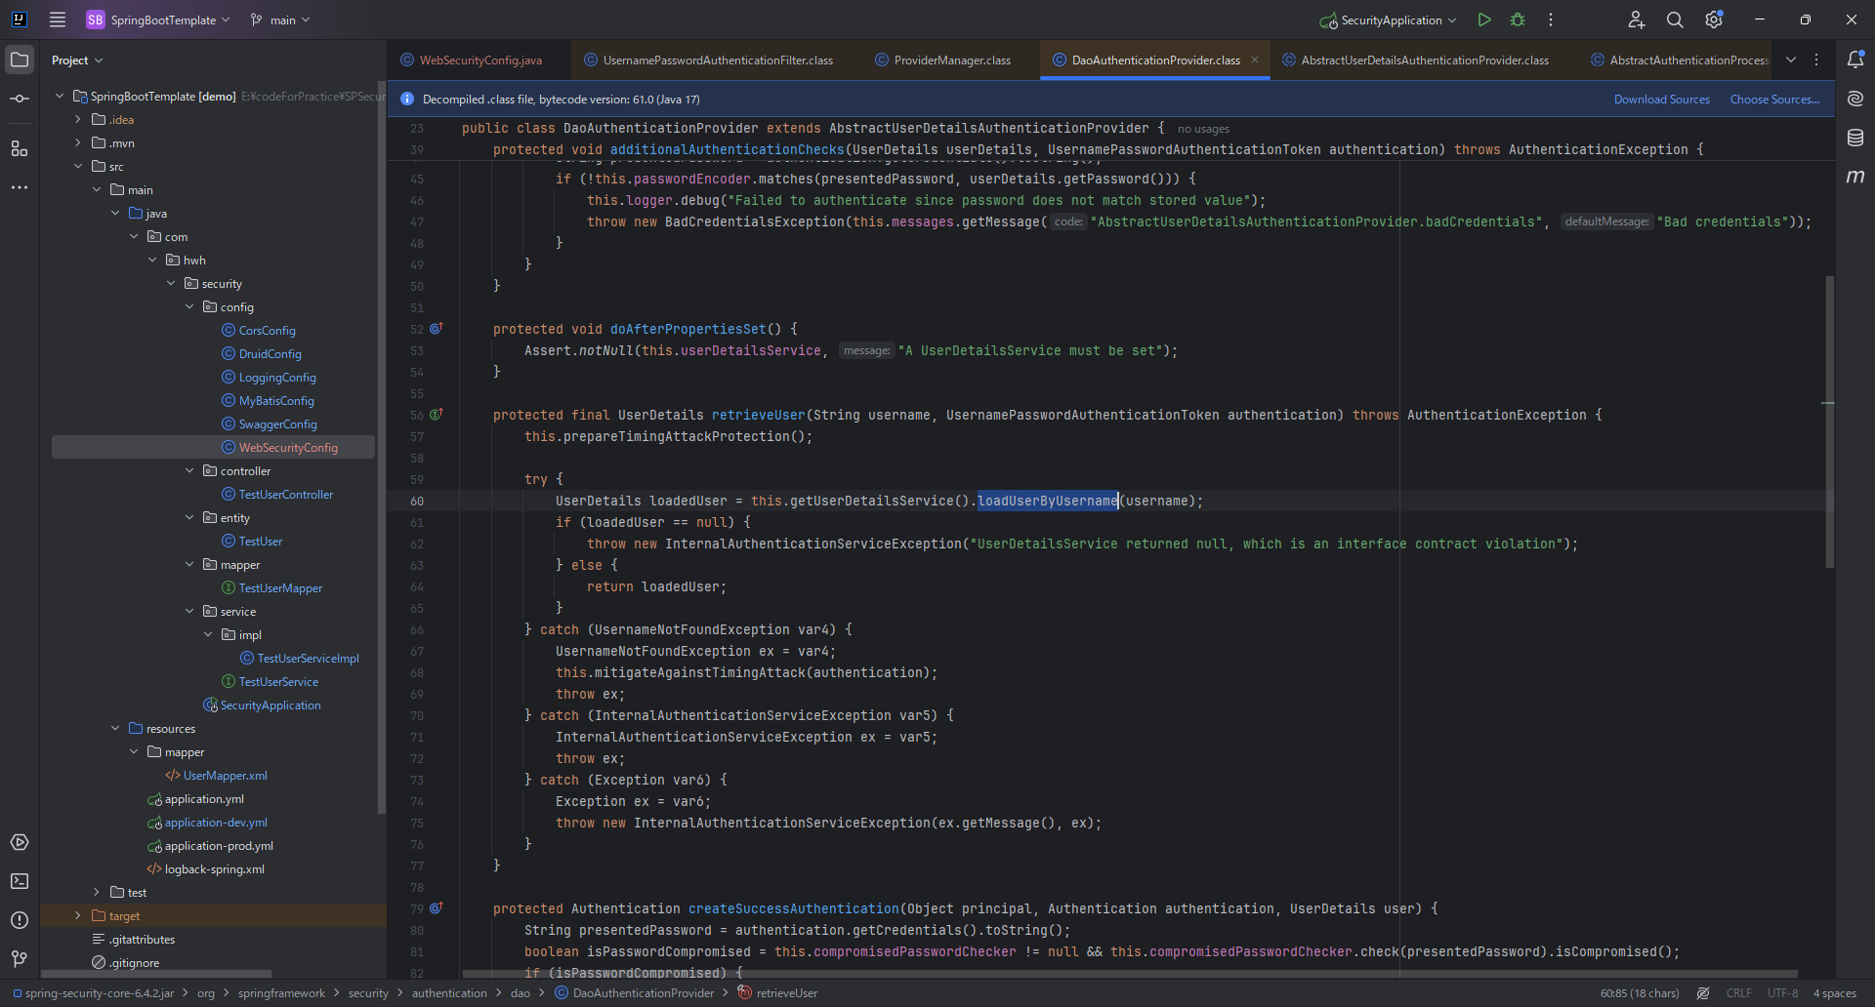Screen dimensions: 1875x1007
Task: Click Download Sources link
Action: pos(1661,100)
